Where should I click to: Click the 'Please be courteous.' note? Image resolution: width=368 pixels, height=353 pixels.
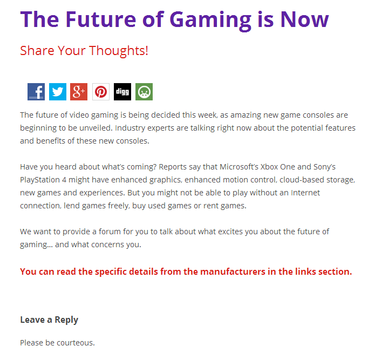click(x=57, y=343)
